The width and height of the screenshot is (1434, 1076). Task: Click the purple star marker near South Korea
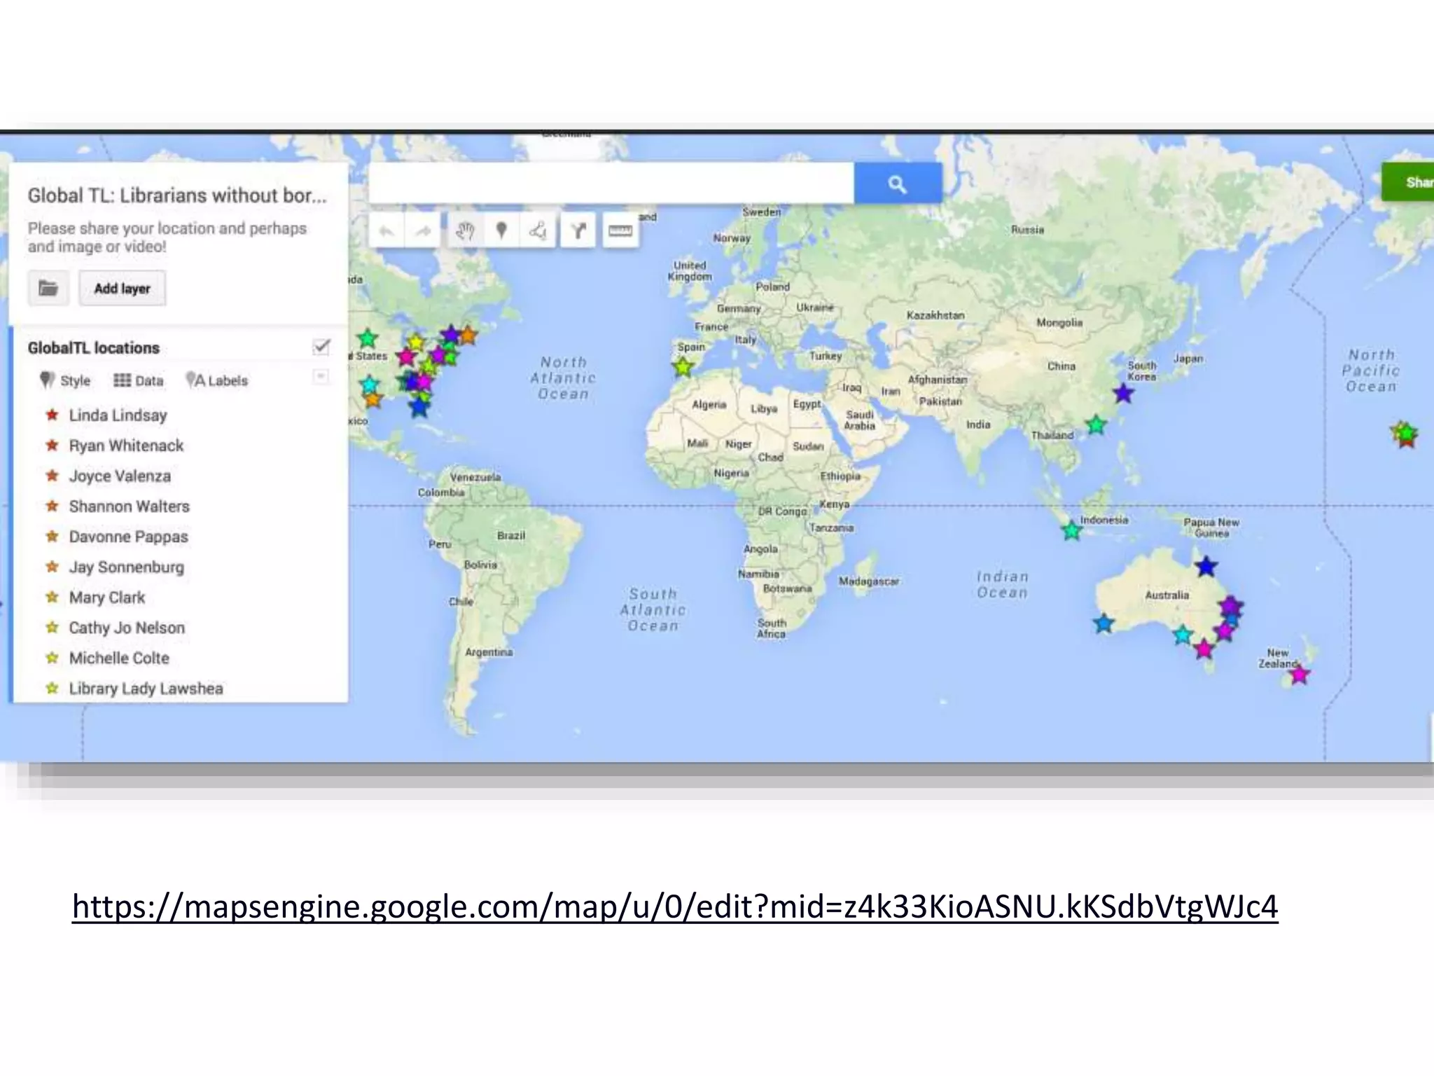click(x=1123, y=393)
